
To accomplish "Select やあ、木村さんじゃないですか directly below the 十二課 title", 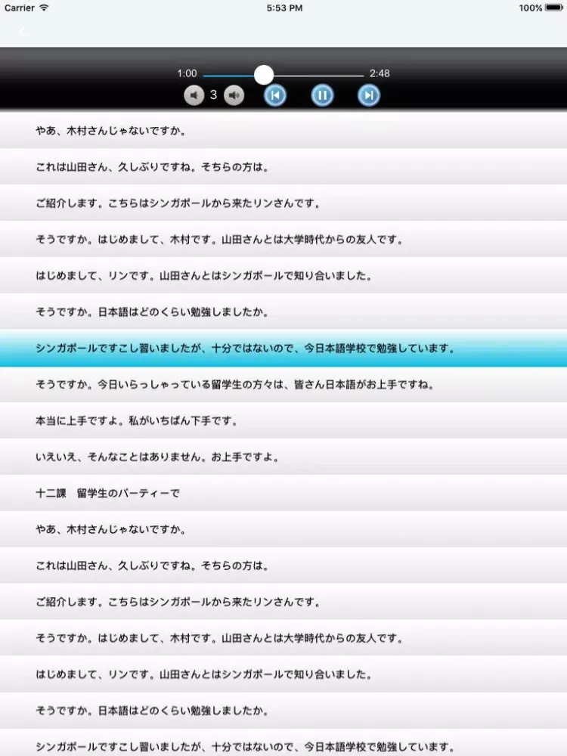I will pyautogui.click(x=283, y=529).
